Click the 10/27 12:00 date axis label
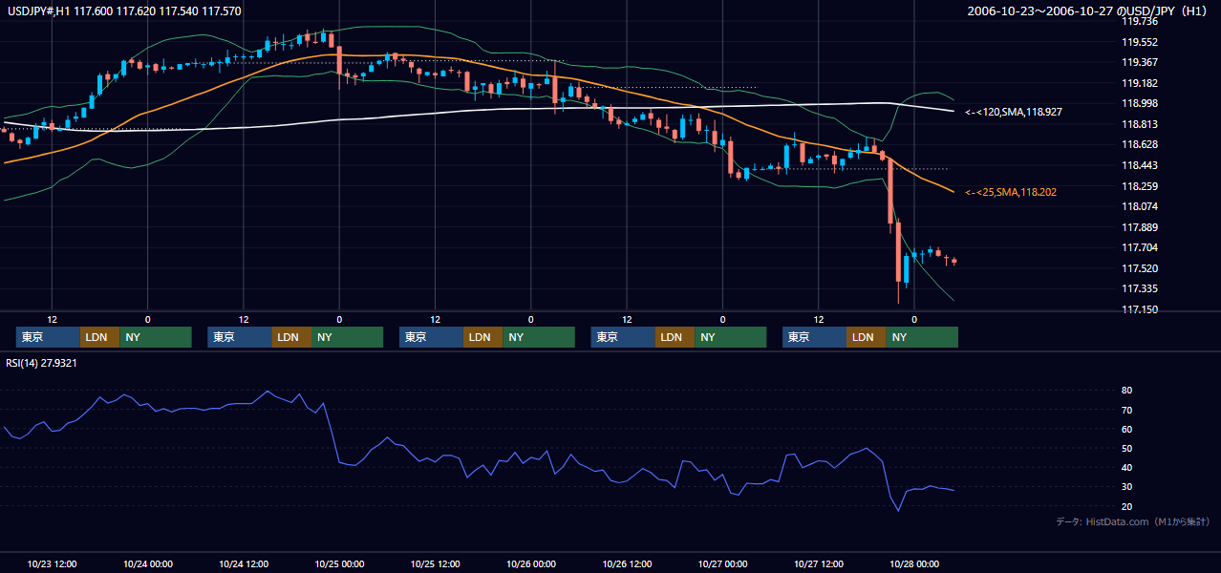 (x=819, y=563)
